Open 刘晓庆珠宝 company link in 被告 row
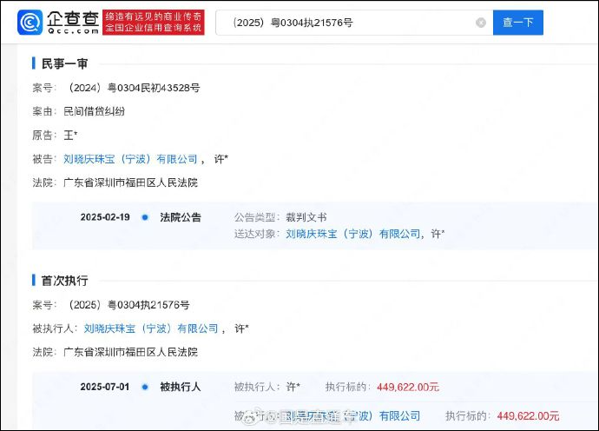Image resolution: width=599 pixels, height=431 pixels. (130, 159)
